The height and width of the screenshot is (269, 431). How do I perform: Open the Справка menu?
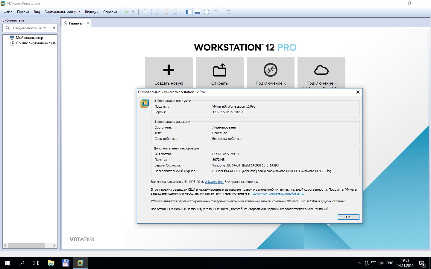110,12
